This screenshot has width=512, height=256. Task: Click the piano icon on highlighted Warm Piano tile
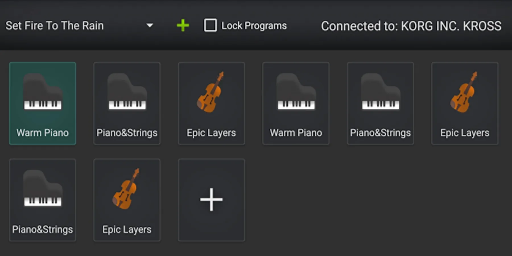[x=43, y=92]
